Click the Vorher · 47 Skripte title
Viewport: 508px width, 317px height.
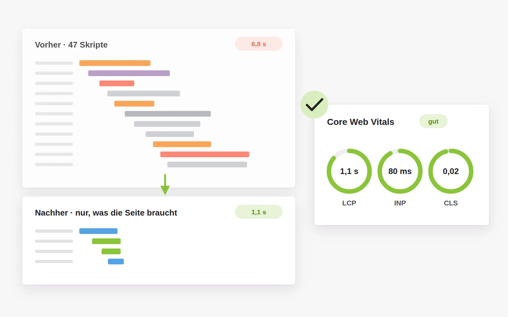[71, 45]
